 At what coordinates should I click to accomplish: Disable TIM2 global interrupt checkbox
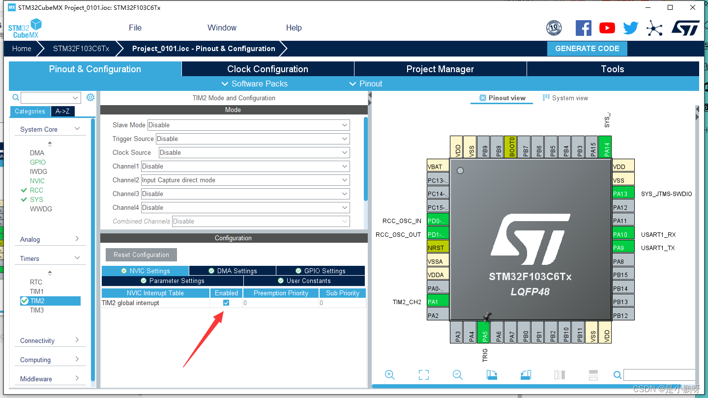pyautogui.click(x=226, y=303)
